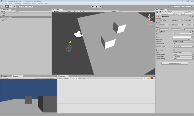Open the Hierarchy Create dropdown

click(4, 11)
